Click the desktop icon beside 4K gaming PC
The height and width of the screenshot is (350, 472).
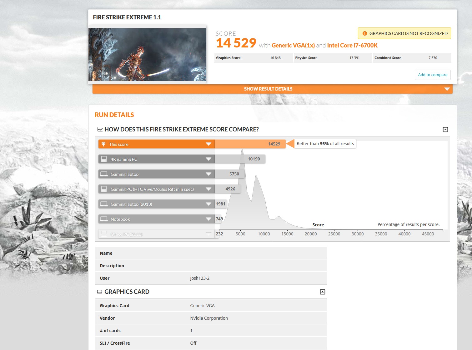click(x=104, y=159)
